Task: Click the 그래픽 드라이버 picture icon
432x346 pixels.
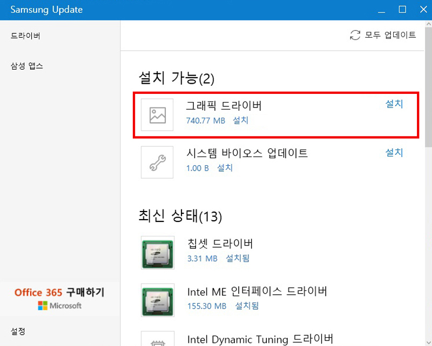Action: [x=157, y=115]
